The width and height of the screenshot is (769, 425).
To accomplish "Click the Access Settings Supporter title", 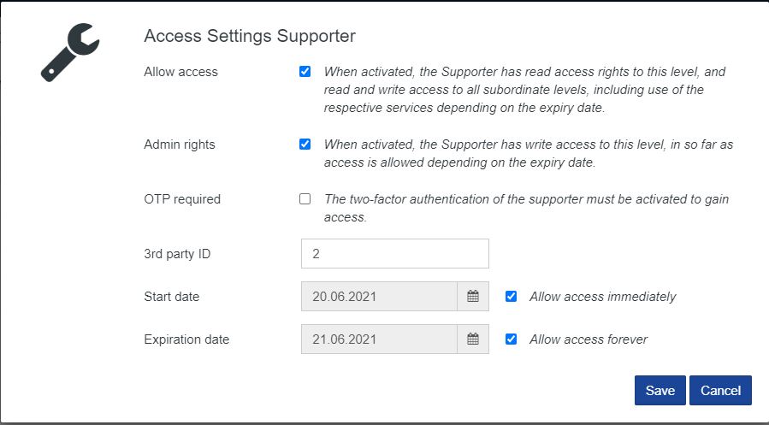I will (x=250, y=36).
